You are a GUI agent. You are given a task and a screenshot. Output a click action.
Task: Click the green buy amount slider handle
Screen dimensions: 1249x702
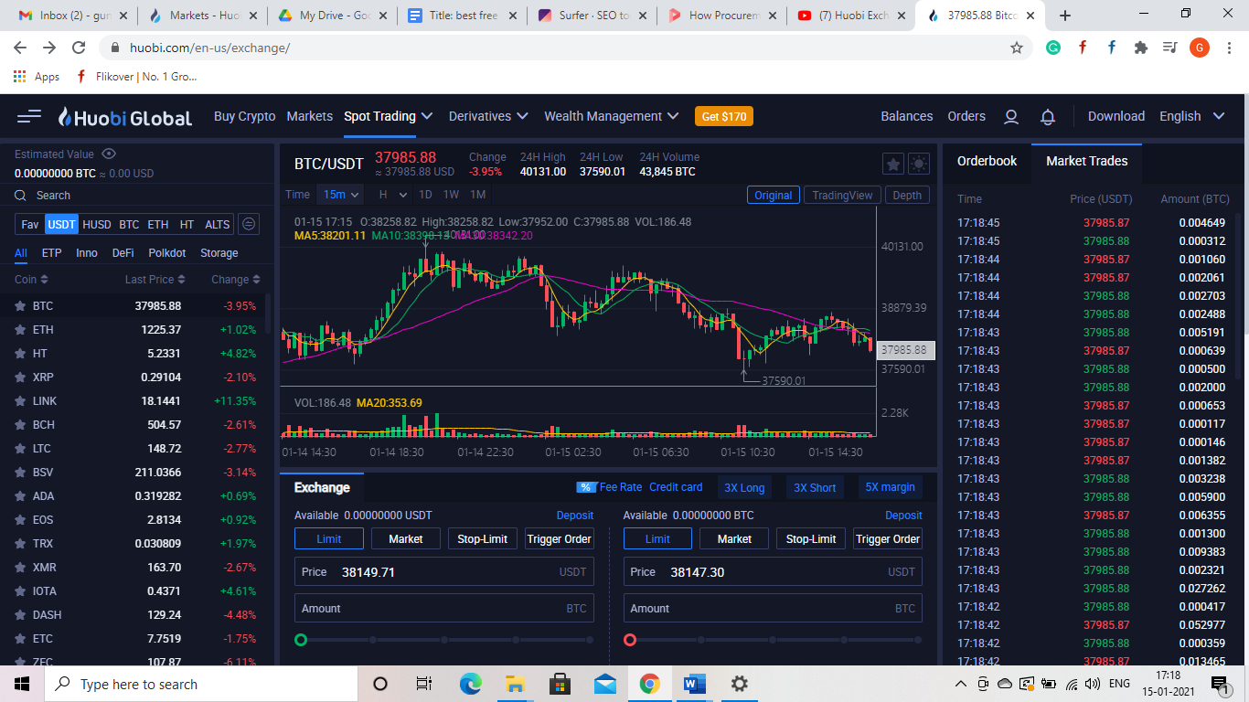click(x=301, y=640)
